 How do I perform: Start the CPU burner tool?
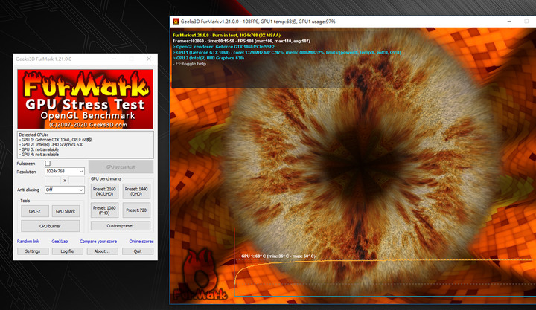click(x=51, y=226)
